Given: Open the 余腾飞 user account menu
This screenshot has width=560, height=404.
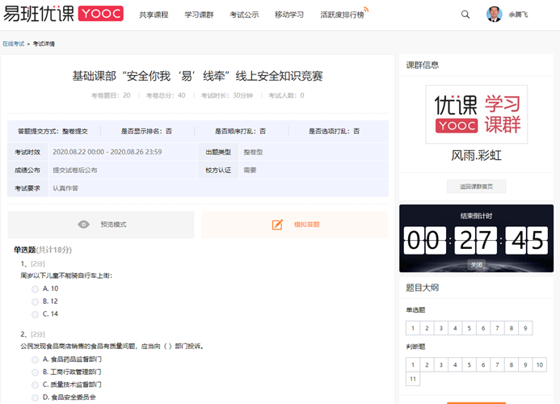Looking at the screenshot, I should click(516, 15).
